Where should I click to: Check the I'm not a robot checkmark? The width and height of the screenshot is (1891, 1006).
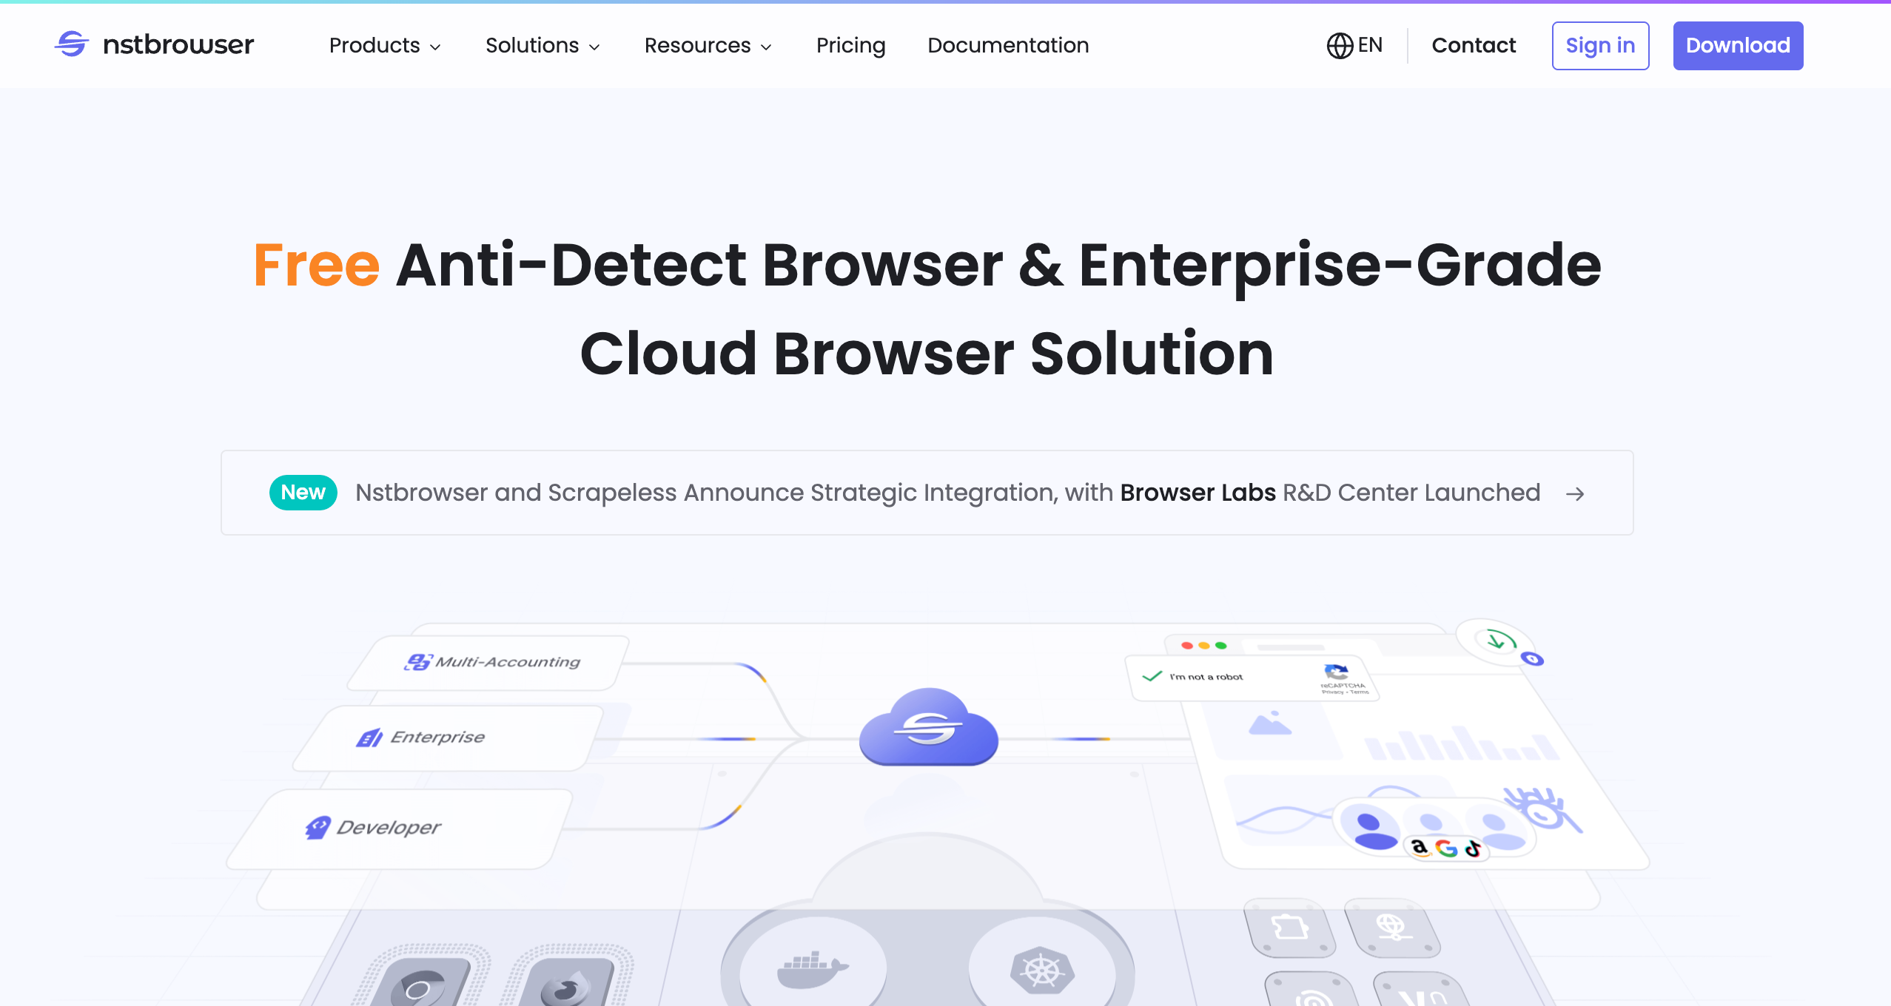pyautogui.click(x=1152, y=676)
